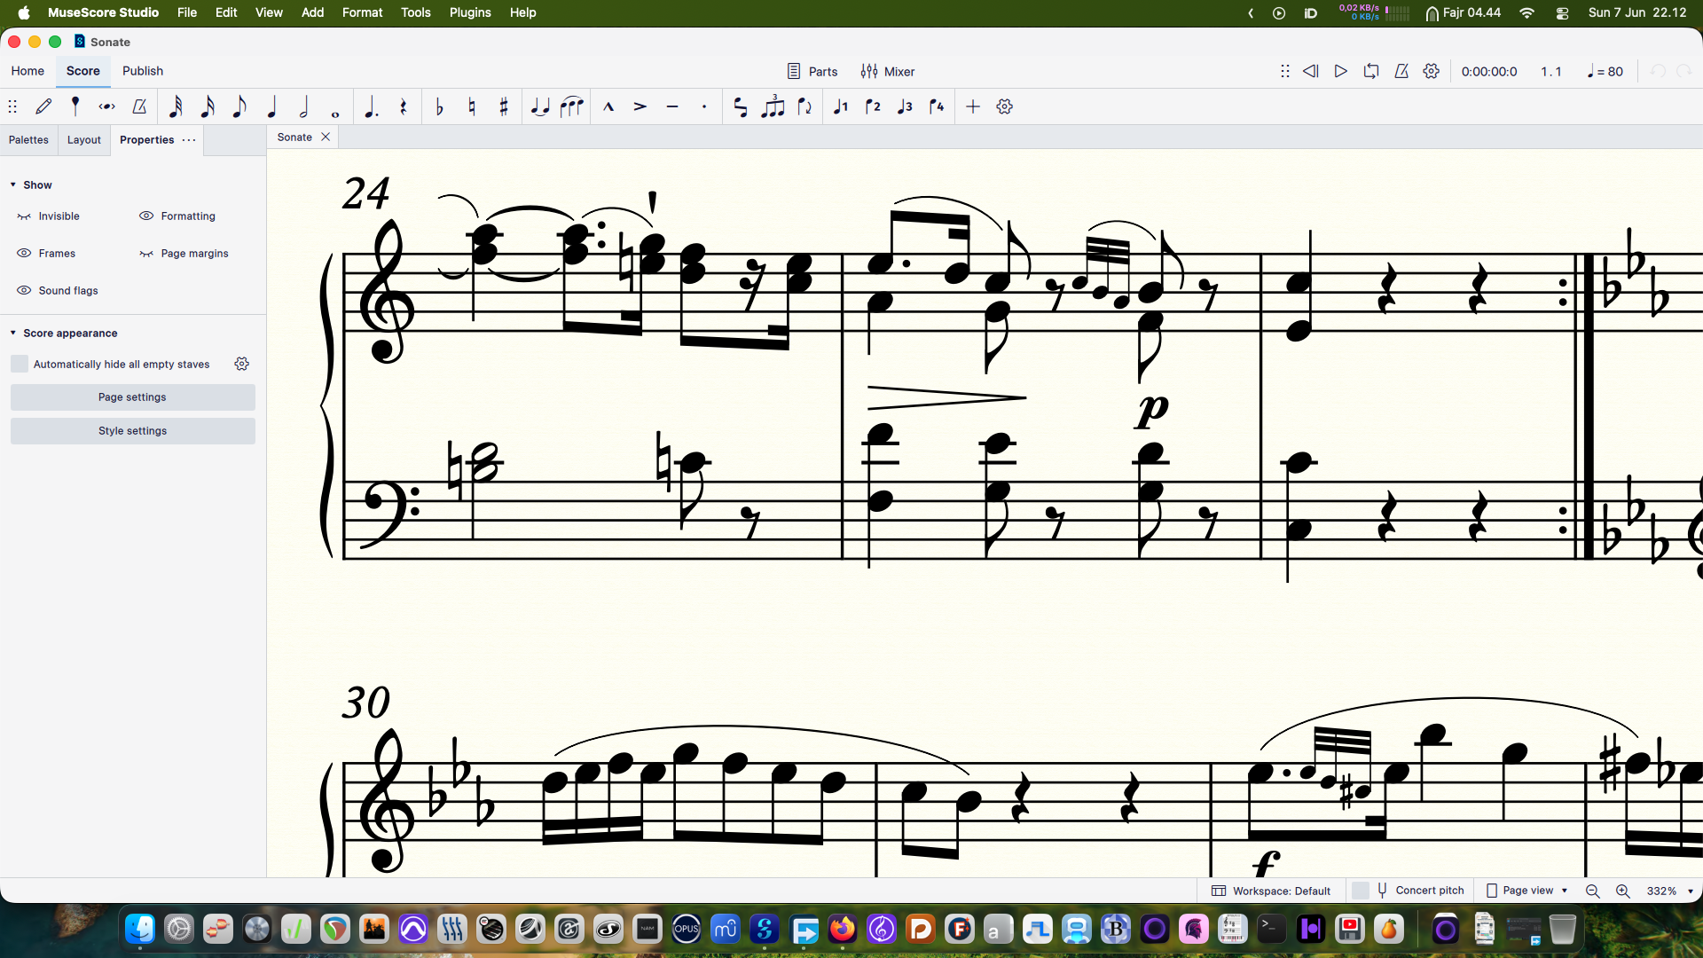Open the Workspace: Default selector
The image size is (1703, 958).
[1271, 891]
